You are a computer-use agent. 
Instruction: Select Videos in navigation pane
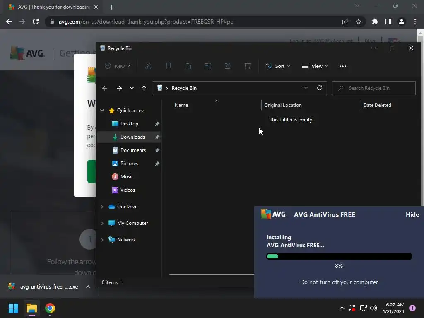(x=129, y=190)
